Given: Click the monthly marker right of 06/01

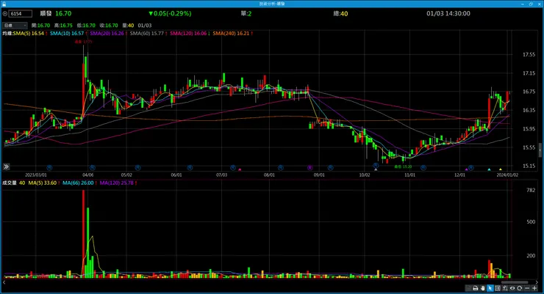Looking at the screenshot, I should 190,168.
